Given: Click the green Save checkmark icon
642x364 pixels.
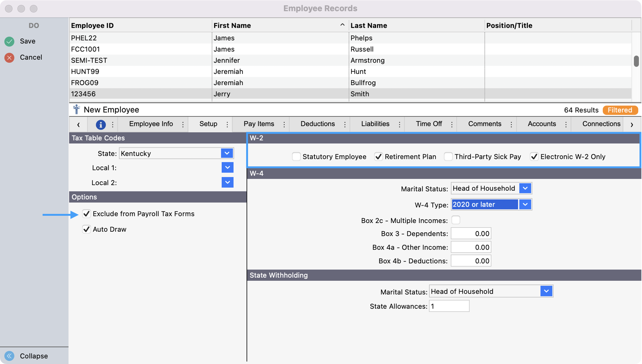Looking at the screenshot, I should click(9, 41).
